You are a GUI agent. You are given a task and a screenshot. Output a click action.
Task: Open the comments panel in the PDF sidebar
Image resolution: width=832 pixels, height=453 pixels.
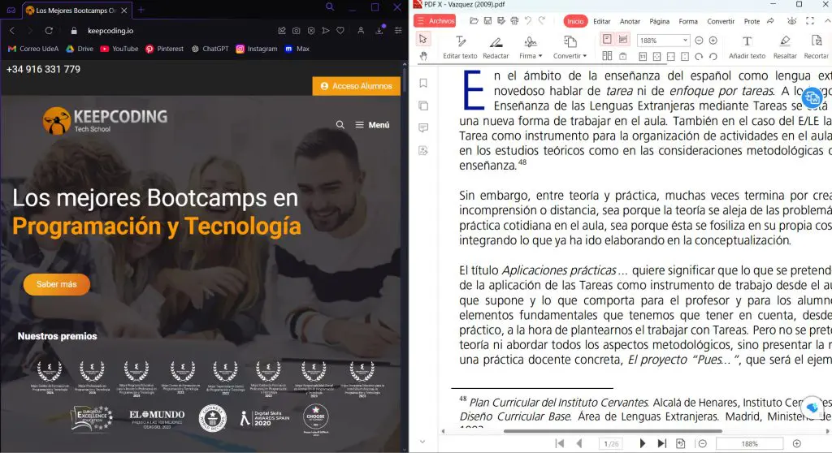pyautogui.click(x=422, y=127)
